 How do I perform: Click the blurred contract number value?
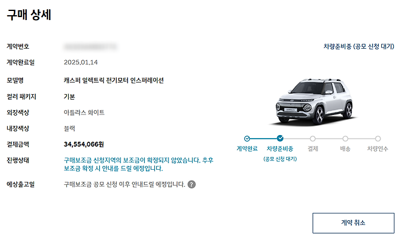[x=91, y=47]
